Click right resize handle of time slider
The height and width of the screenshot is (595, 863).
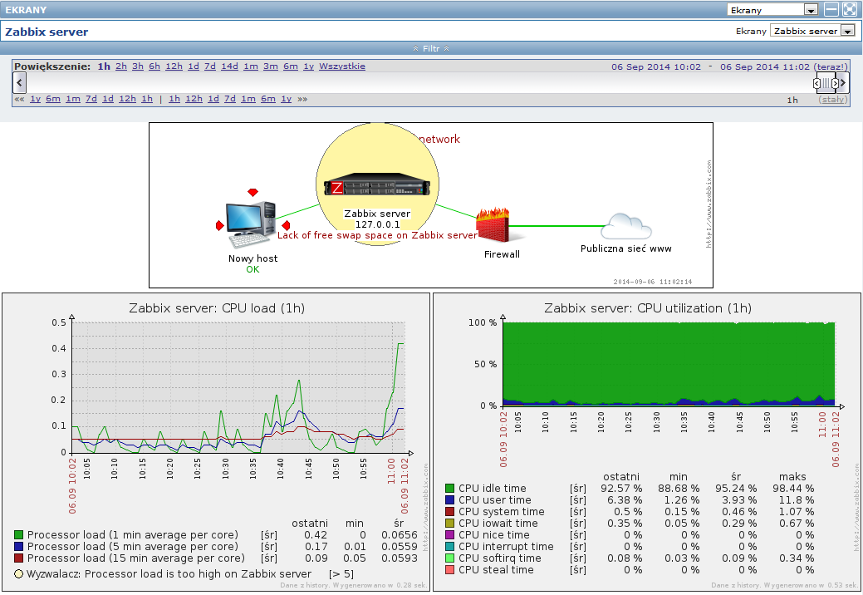835,84
